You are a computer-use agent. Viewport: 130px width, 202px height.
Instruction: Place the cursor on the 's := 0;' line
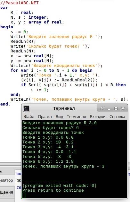19,32
